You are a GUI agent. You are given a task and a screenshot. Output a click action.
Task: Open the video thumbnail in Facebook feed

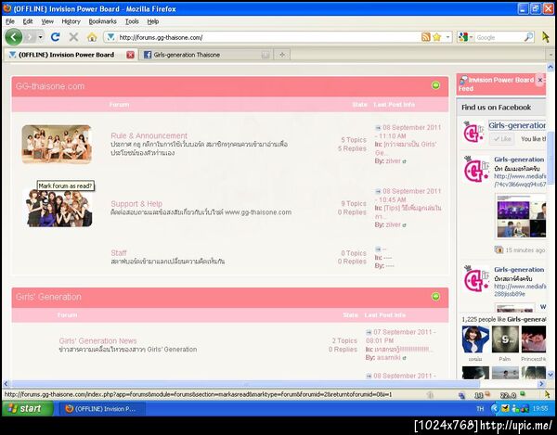click(521, 216)
